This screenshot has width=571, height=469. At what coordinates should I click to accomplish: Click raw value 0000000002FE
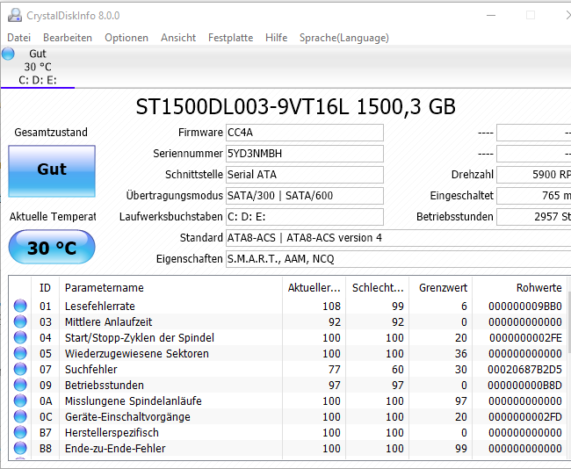[526, 337]
